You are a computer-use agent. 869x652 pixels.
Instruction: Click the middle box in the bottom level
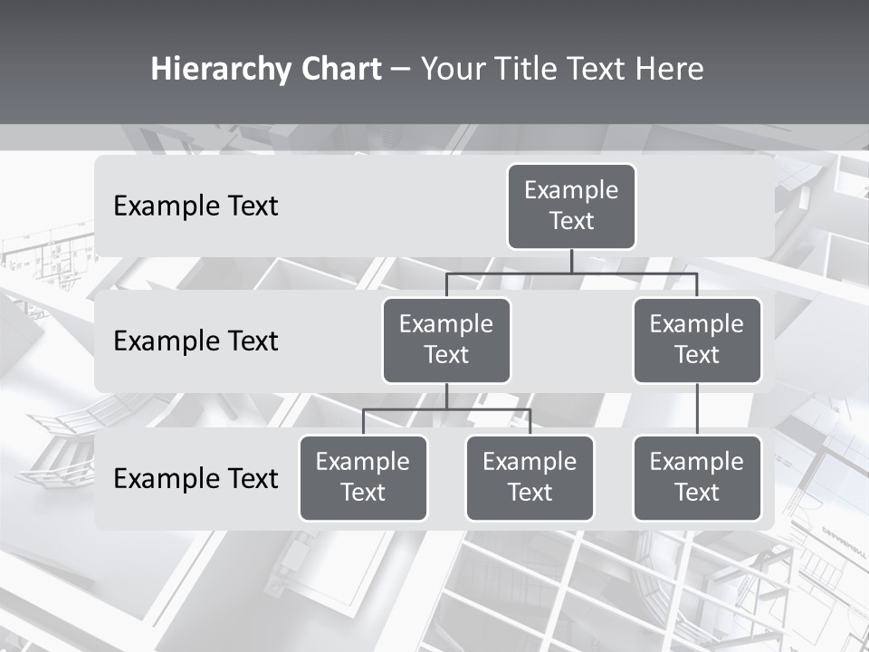click(530, 478)
